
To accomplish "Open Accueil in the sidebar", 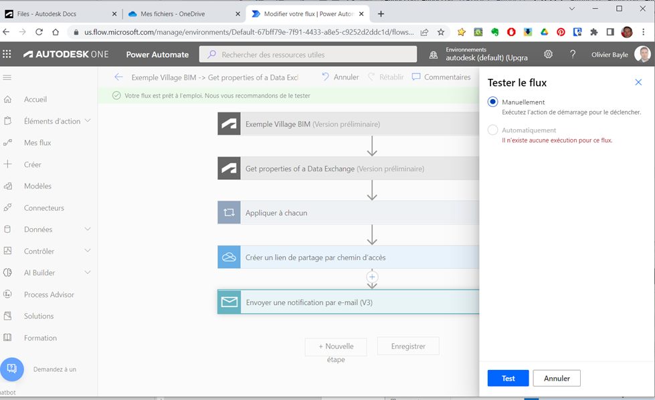I will 35,100.
